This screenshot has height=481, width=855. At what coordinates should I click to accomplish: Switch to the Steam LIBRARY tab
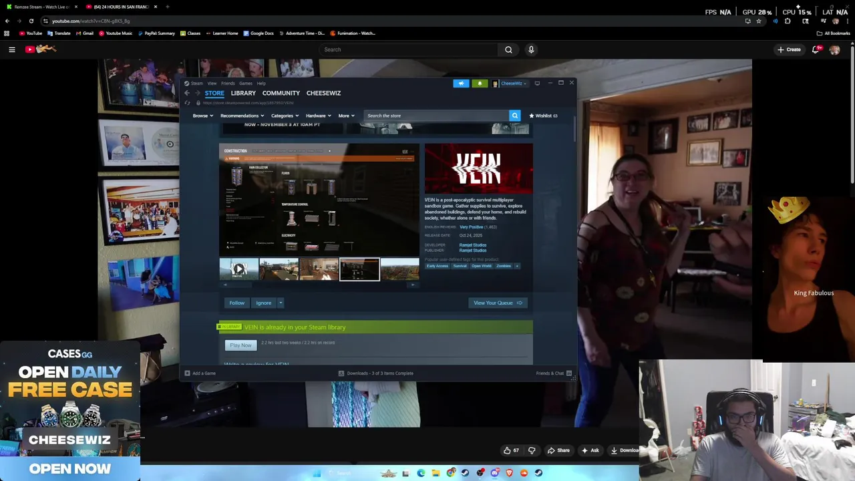pos(243,93)
